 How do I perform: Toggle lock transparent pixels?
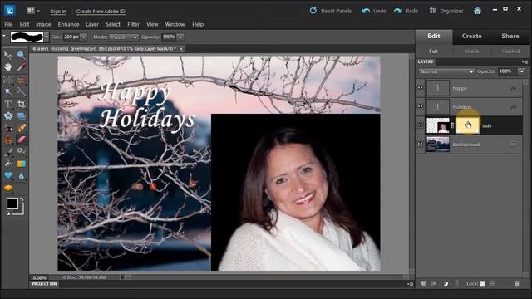(x=483, y=283)
